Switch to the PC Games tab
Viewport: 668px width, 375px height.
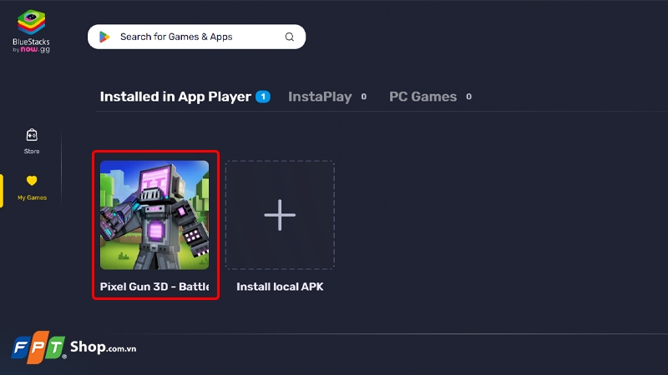click(423, 97)
